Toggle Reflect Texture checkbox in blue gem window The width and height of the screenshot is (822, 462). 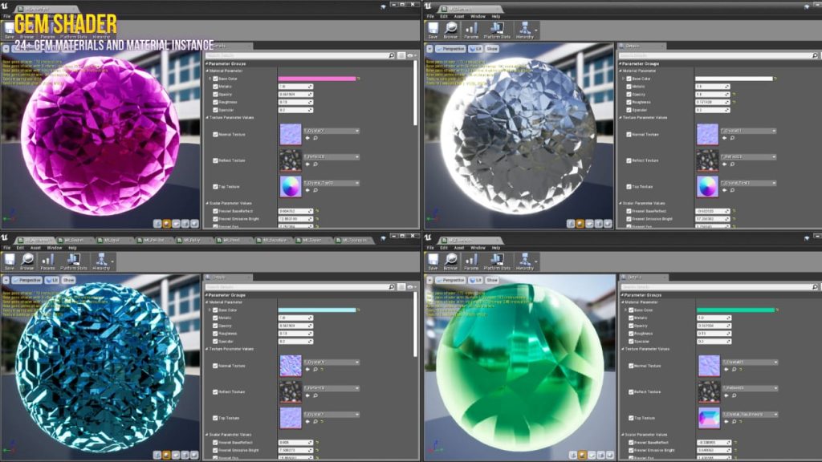[x=215, y=391]
